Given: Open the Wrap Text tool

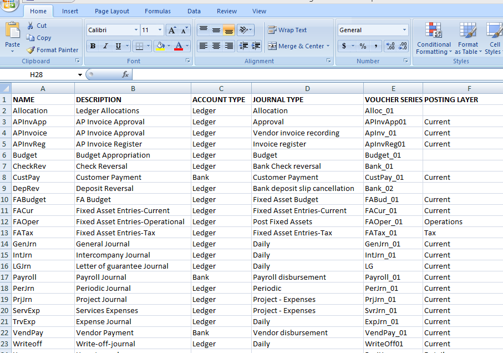Looking at the screenshot, I should click(x=288, y=30).
